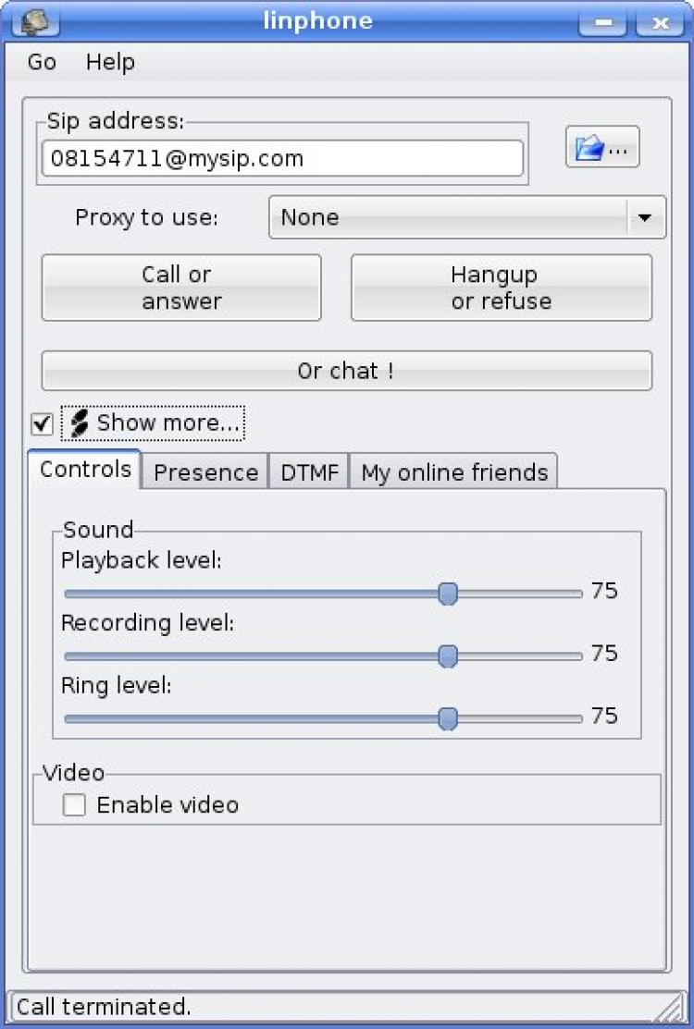The image size is (694, 1029).
Task: Click the Playback level slider handle
Action: [448, 594]
